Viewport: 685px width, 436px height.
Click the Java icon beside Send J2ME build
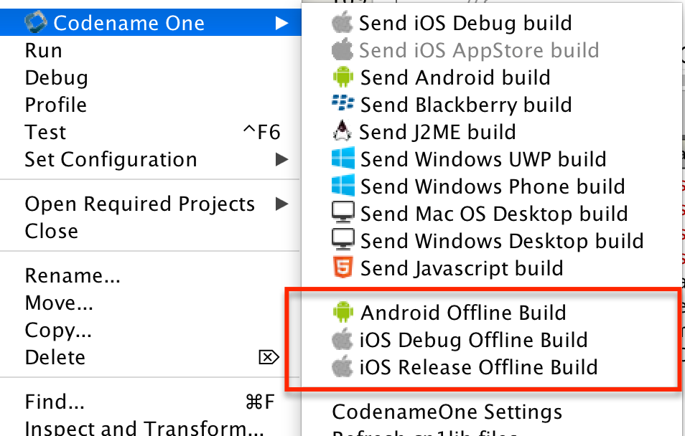[342, 132]
